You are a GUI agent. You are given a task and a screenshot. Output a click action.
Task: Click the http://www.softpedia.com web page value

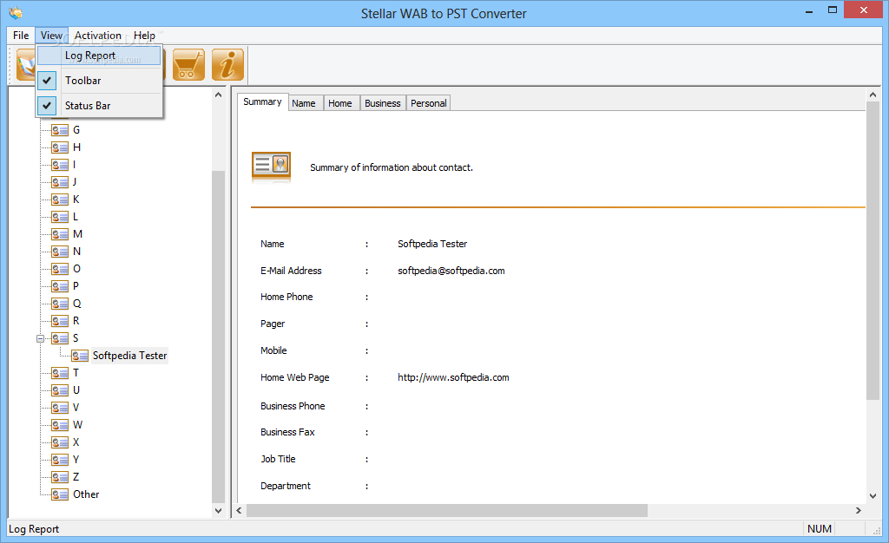453,377
